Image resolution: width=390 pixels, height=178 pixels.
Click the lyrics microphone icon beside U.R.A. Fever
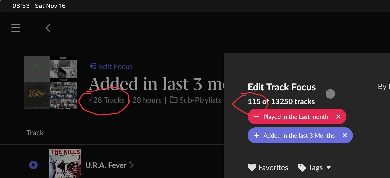131,165
